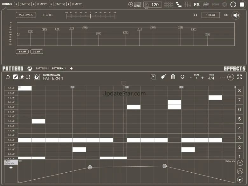The image size is (248, 186).
Task: Click the undo arrow icon
Action: click(x=8, y=77)
